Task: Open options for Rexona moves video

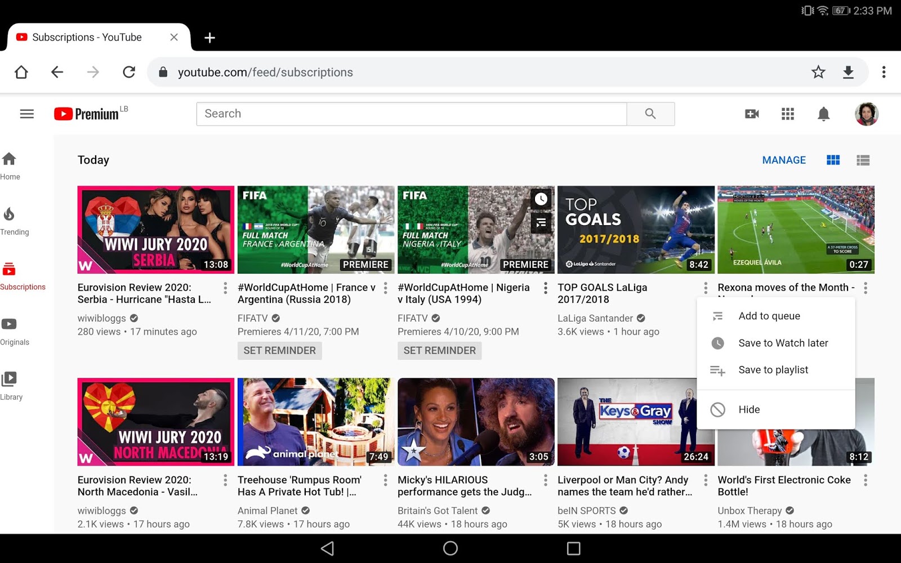Action: (866, 288)
